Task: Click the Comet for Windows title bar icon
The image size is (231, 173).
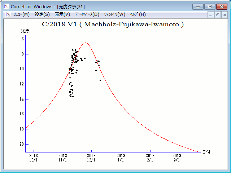Action: pos(6,6)
